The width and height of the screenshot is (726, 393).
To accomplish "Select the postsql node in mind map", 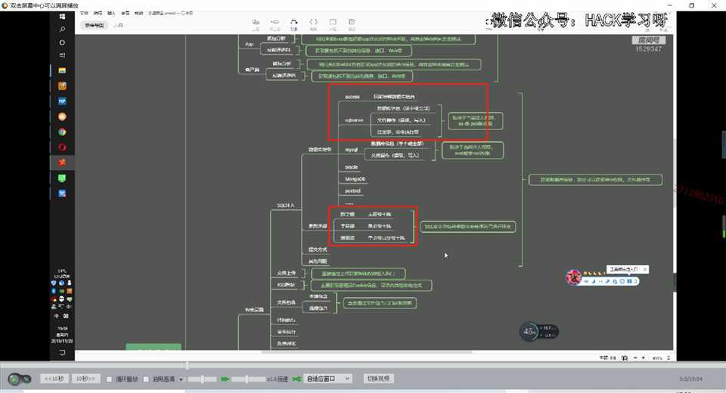I will [353, 190].
